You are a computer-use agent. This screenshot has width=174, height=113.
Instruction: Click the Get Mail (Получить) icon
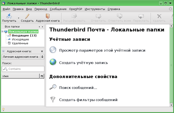click(9, 16)
